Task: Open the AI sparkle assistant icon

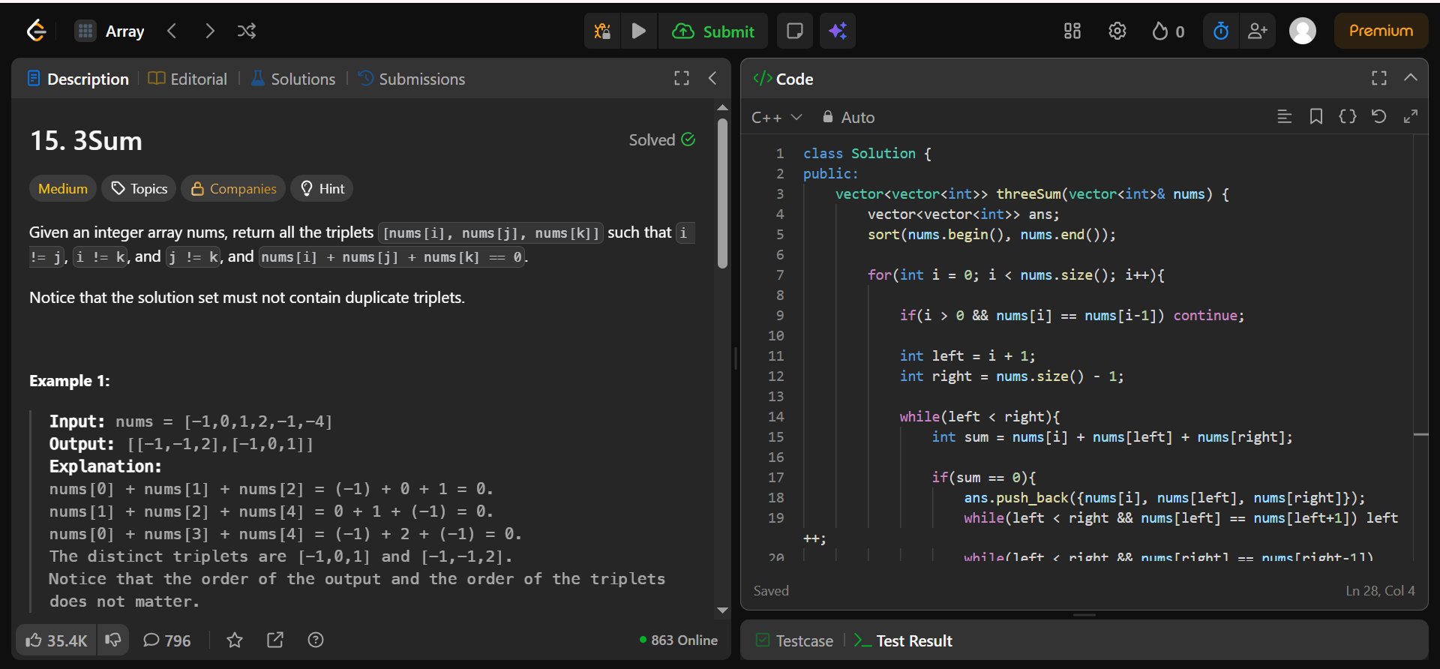Action: click(x=837, y=31)
